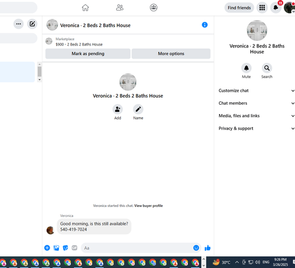Click the ENG language indicator in taskbar
295x268 pixels.
(265, 262)
